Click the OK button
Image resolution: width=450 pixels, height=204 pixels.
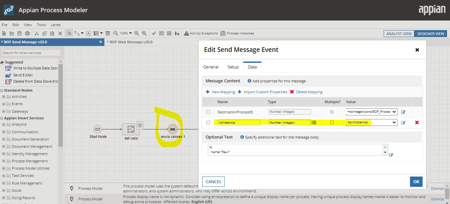coord(416,182)
